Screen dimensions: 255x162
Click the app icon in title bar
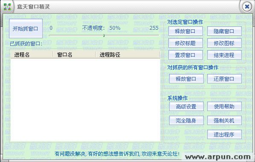[7, 7]
